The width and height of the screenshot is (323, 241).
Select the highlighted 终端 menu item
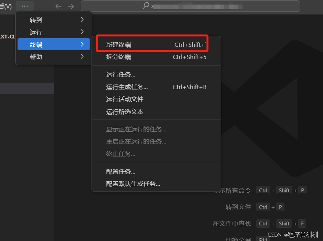(x=53, y=44)
